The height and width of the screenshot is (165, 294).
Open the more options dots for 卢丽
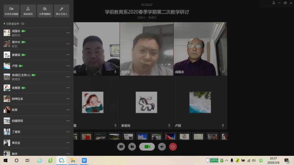(68, 66)
